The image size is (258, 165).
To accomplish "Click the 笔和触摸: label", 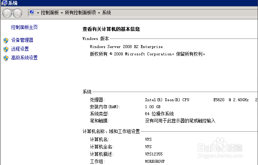I will pyautogui.click(x=99, y=121).
